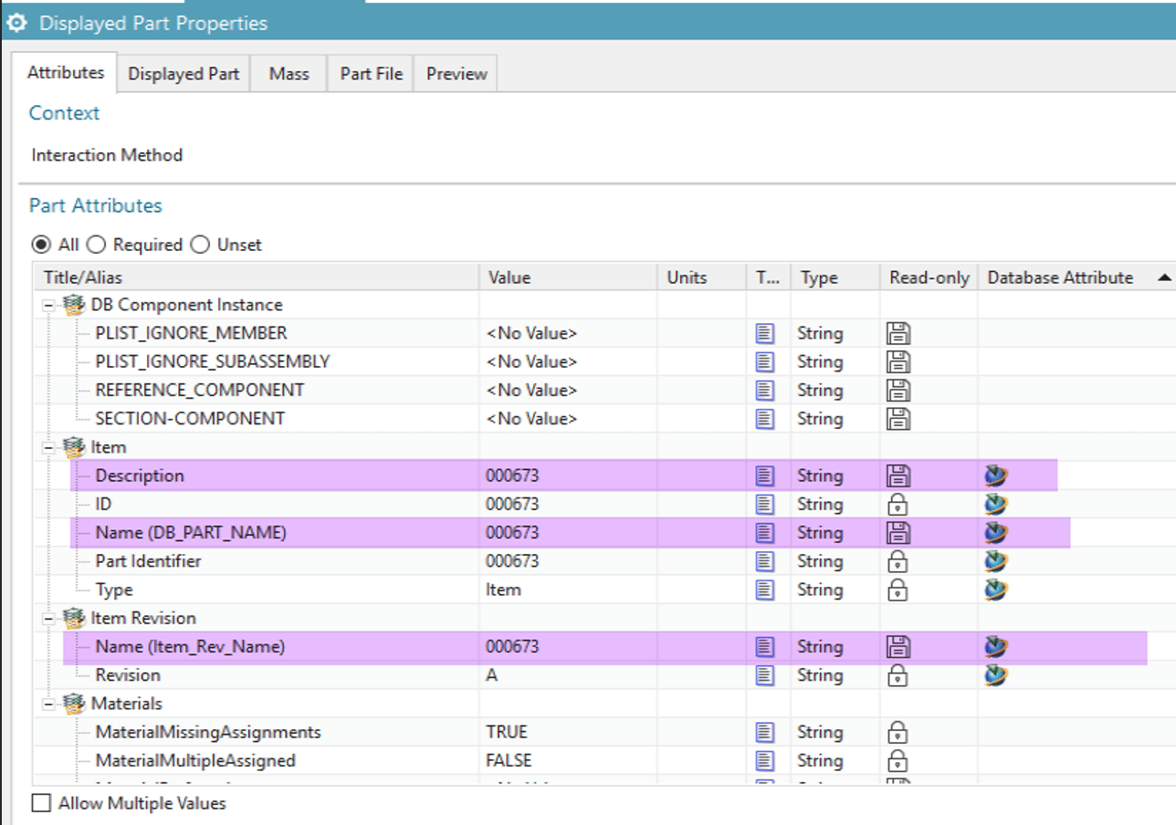Click the MaterialMissingAssignments value TRUE
The height and width of the screenshot is (825, 1176).
click(507, 732)
